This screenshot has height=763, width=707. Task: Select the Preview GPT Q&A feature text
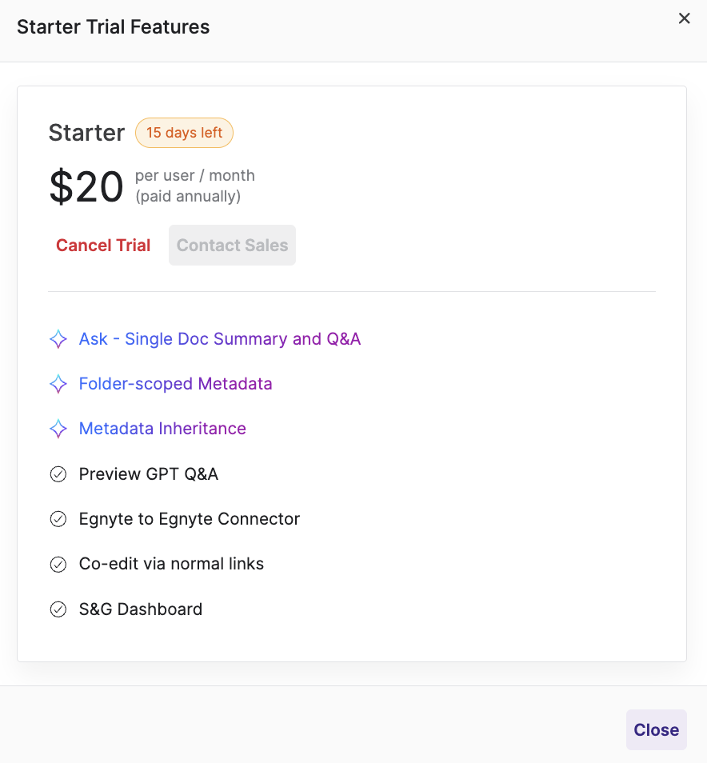click(x=149, y=473)
